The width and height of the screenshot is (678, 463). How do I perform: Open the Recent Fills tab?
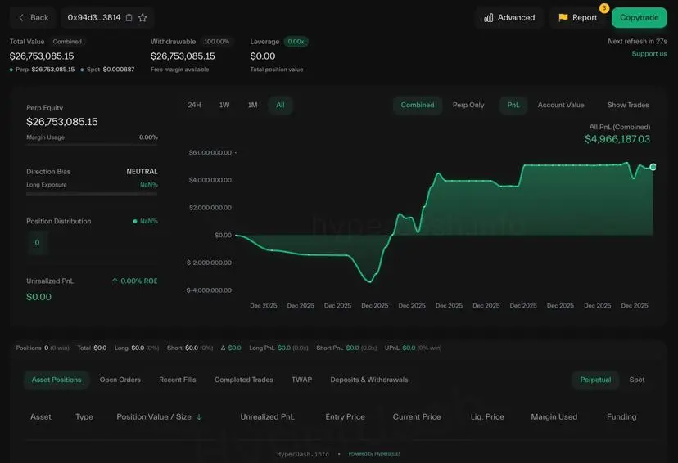click(178, 380)
